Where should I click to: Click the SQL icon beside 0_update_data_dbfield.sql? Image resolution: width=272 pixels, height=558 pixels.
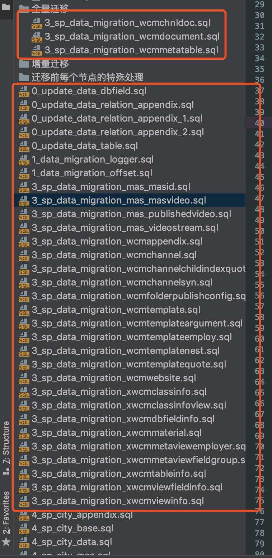24,92
